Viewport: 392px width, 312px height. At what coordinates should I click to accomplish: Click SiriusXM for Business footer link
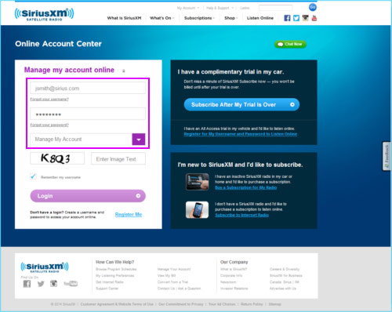coord(286,276)
